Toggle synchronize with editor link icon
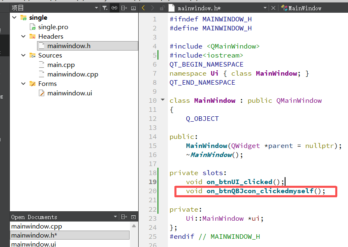Image resolution: width=348 pixels, height=247 pixels. click(114, 8)
